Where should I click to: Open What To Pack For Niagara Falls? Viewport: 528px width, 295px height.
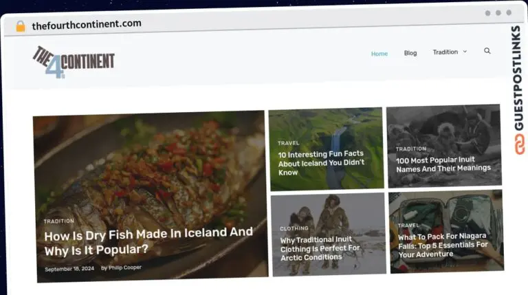point(443,245)
